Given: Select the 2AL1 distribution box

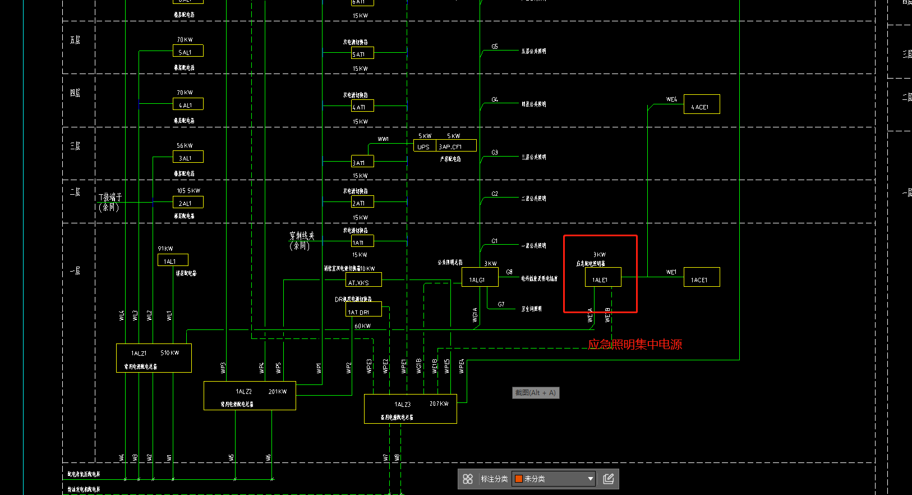Looking at the screenshot, I should [188, 203].
